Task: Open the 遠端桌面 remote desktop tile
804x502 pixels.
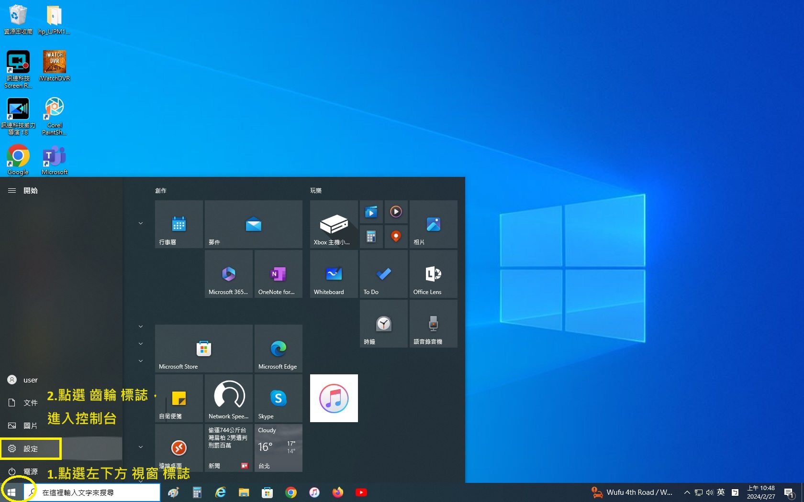Action: pyautogui.click(x=179, y=448)
